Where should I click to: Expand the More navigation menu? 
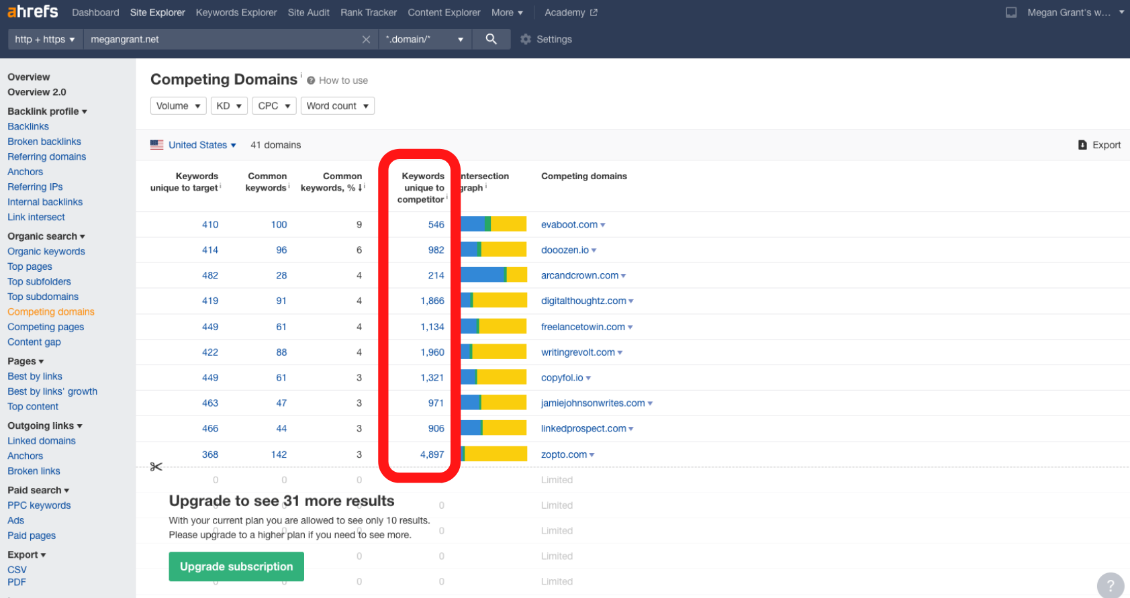click(x=507, y=13)
